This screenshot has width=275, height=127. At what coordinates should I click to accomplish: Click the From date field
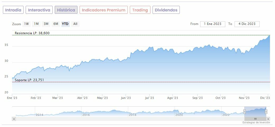click(x=213, y=24)
